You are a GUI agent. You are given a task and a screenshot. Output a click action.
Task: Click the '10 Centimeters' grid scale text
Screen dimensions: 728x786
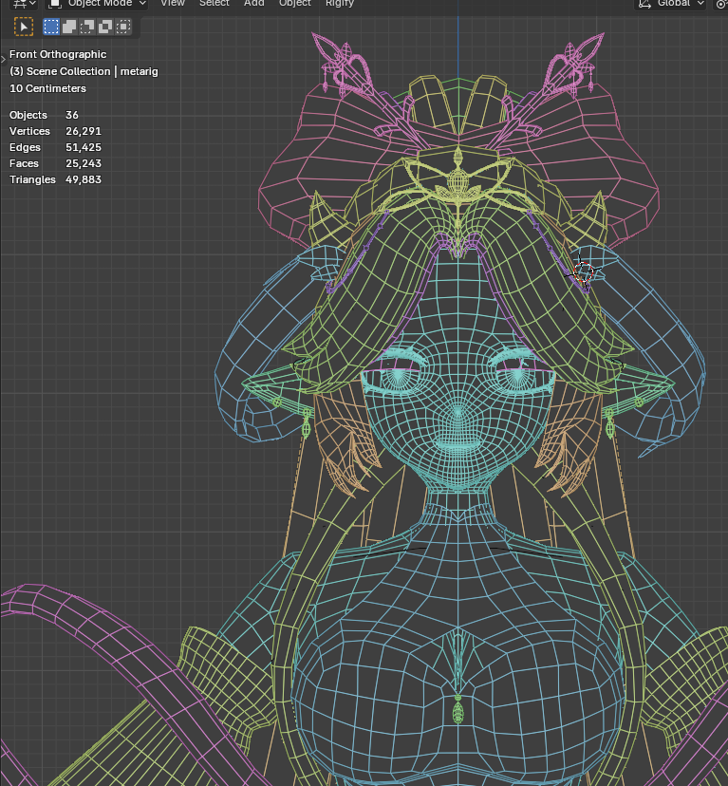pos(47,88)
